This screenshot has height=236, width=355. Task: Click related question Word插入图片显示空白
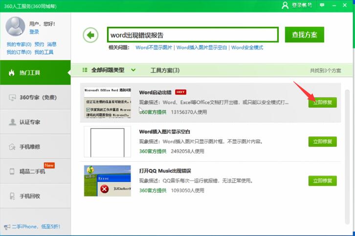coord(201,47)
